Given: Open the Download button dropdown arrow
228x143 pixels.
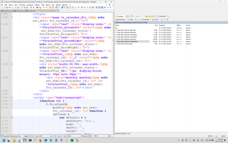Looking at the screenshot, I should (x=126, y=20).
